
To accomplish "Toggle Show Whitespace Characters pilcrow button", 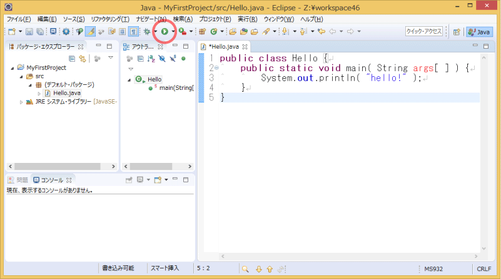I will pyautogui.click(x=134, y=31).
